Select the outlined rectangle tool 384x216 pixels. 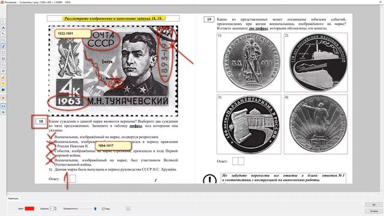coord(3,52)
